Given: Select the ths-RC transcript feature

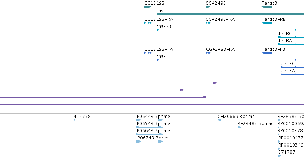Looking at the screenshot, I should (x=291, y=37).
